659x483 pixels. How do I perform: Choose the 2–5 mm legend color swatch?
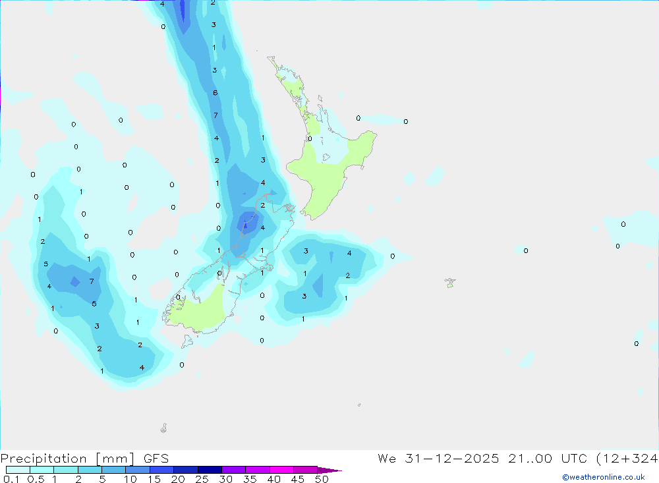[90, 470]
